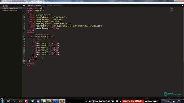Click the red ПОДПИСАТЬСЯ subscribe button
The width and height of the screenshot is (184, 103).
tap(133, 101)
